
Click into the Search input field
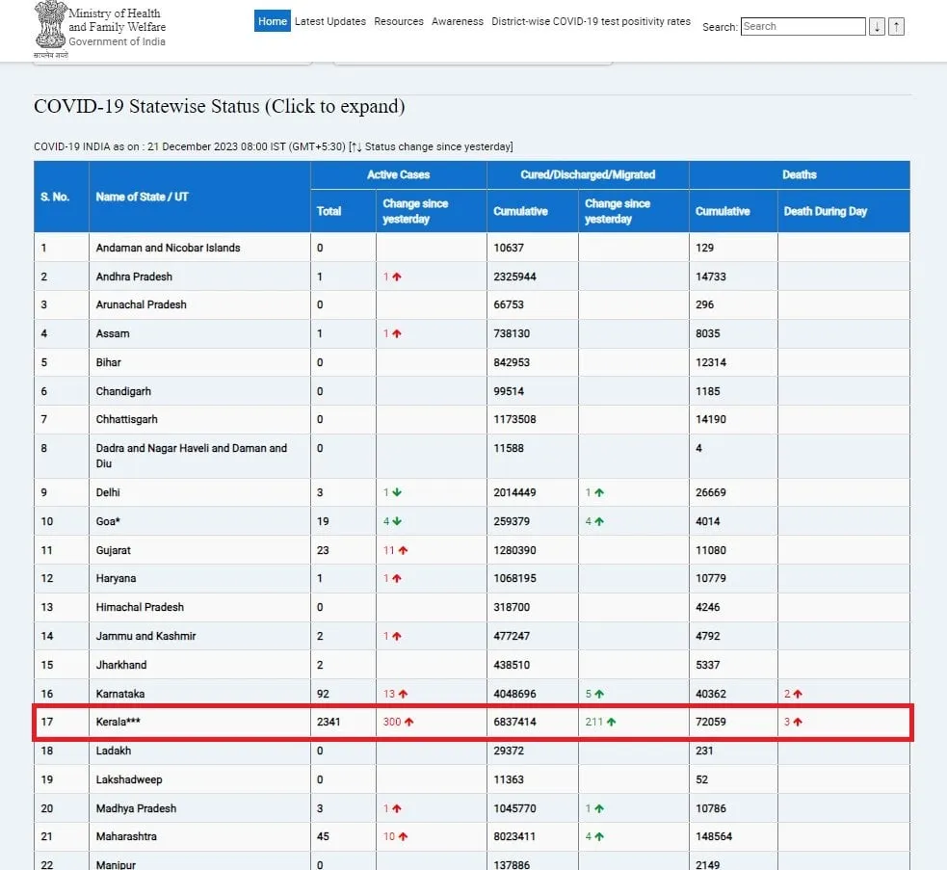803,27
